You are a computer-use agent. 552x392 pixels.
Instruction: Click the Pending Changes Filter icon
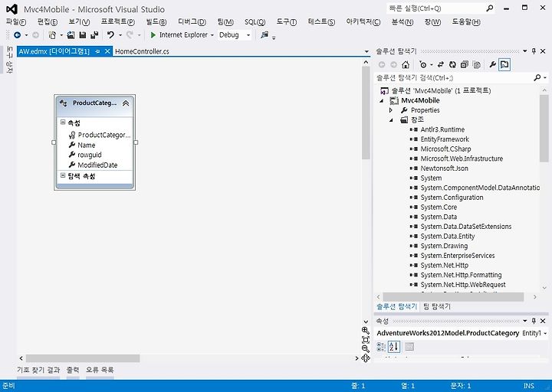tap(423, 64)
